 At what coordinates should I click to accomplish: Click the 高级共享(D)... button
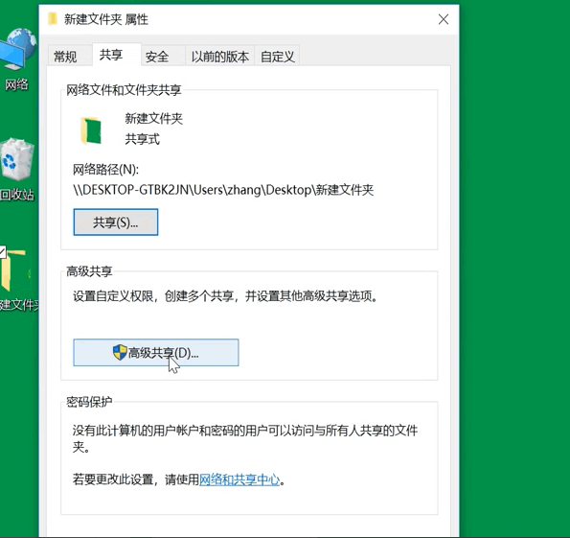[156, 352]
